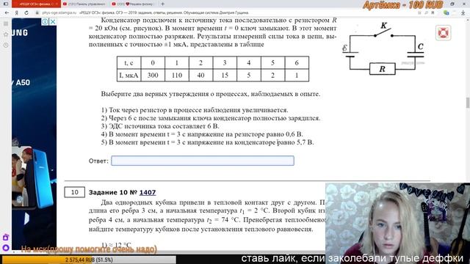The width and height of the screenshot is (470, 264).
Task: Open a new browser tab with plus
Action: click(x=162, y=4)
